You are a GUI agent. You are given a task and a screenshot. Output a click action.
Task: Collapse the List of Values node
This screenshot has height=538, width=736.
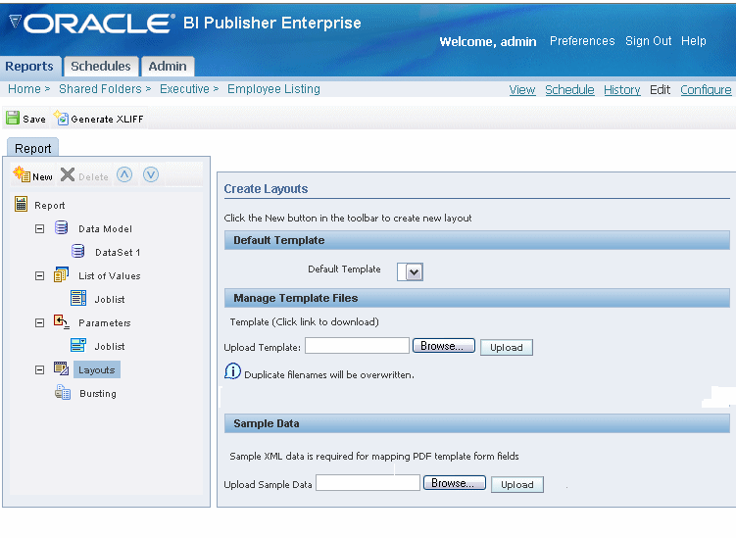(40, 275)
